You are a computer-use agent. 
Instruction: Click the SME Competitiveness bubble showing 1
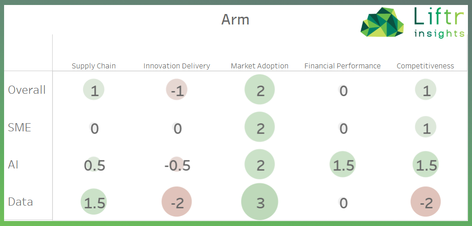point(426,128)
